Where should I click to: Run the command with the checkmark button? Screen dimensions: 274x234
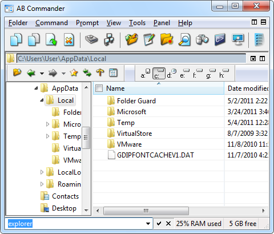click(x=159, y=224)
